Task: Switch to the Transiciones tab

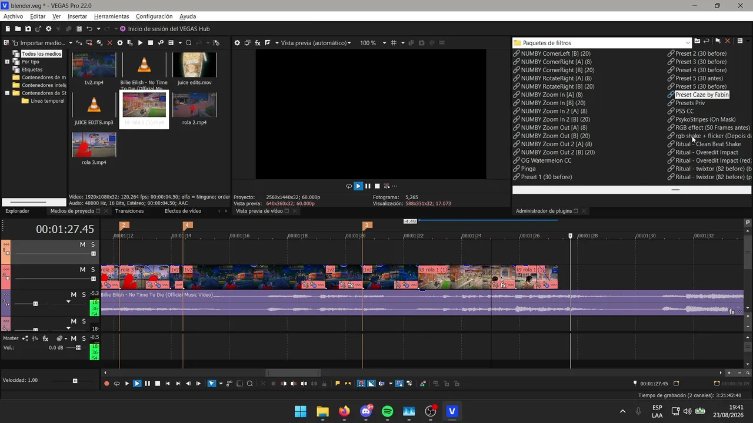Action: coord(129,211)
